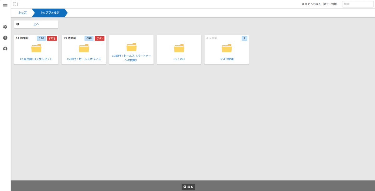Open settings via the gear icon
The image size is (375, 191).
click(5, 27)
